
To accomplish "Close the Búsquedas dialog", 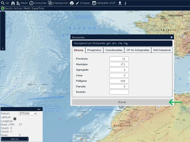I will (x=172, y=37).
